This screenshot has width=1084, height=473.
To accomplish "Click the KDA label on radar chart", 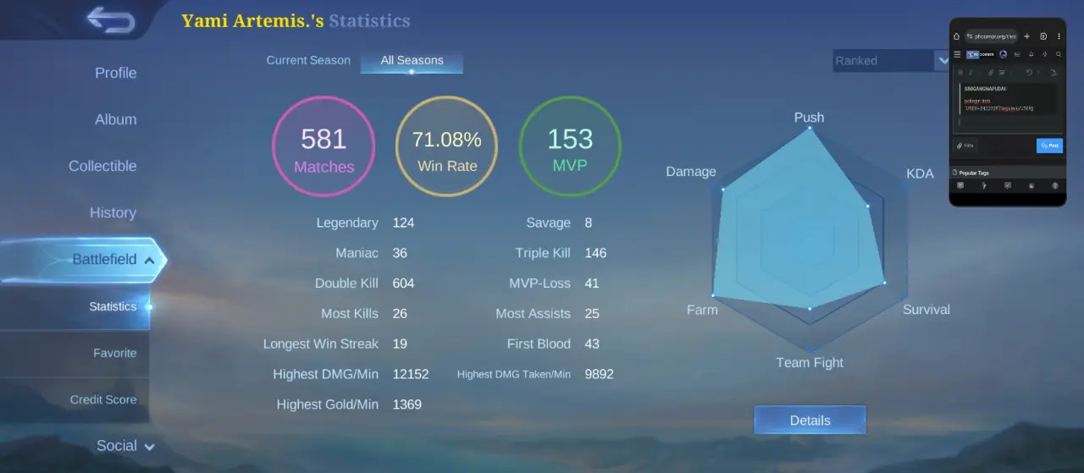I will pyautogui.click(x=920, y=173).
